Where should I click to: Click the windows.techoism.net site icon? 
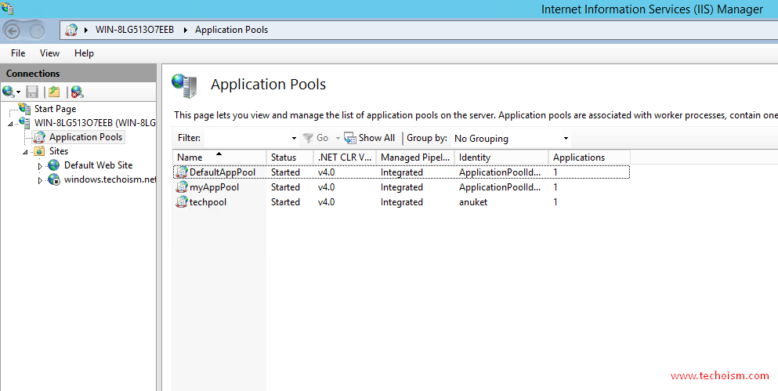pos(53,179)
